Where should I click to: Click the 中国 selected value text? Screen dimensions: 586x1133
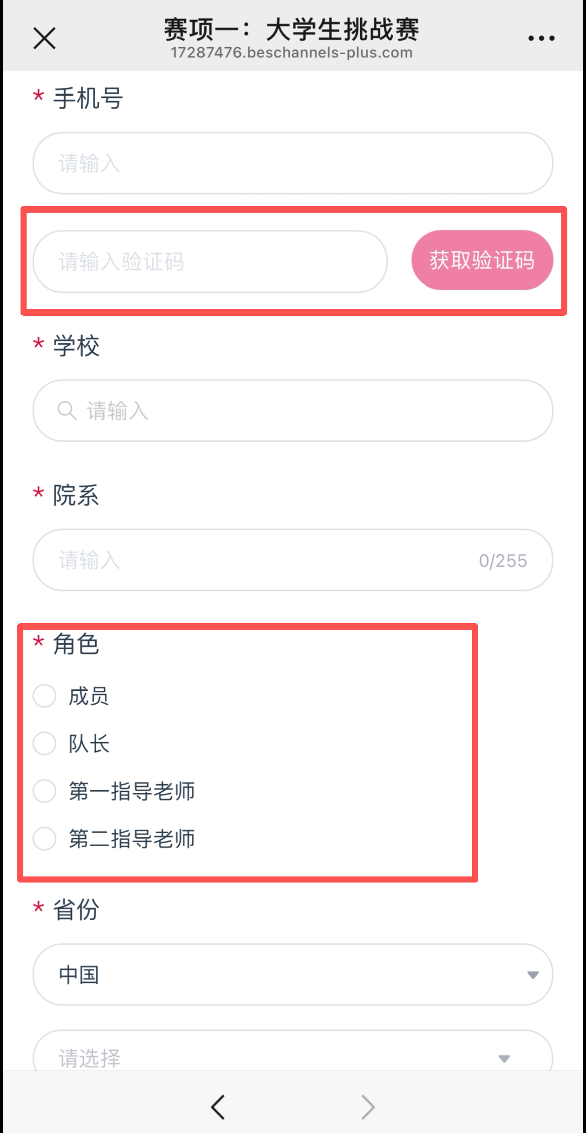click(78, 975)
